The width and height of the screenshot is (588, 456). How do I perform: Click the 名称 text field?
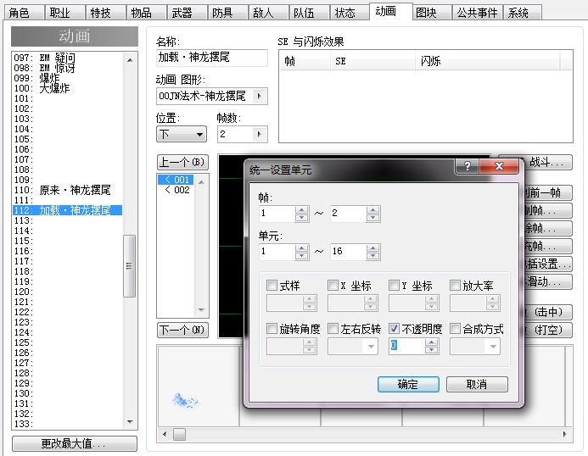tap(212, 58)
